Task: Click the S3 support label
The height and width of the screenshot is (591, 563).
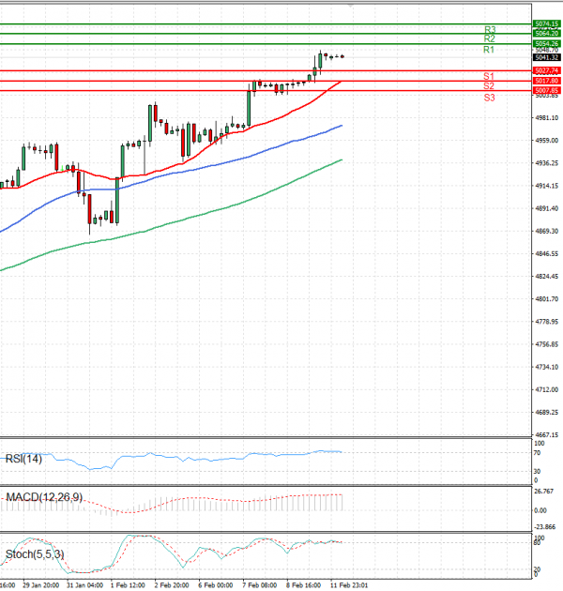Action: tap(489, 98)
